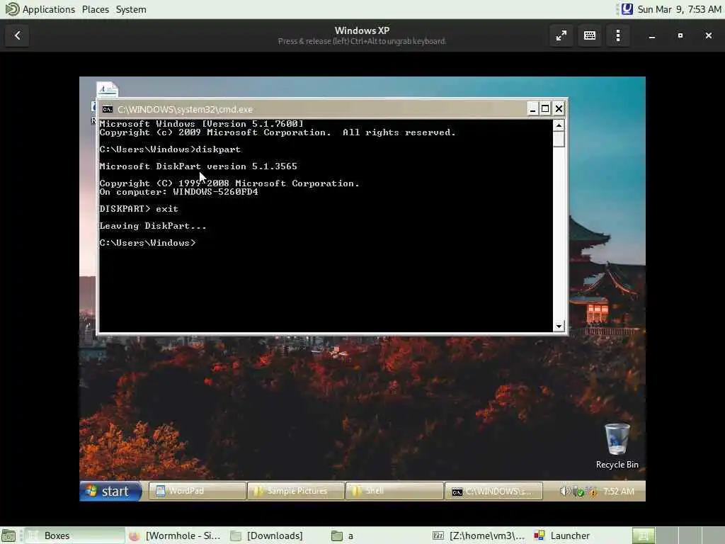
Task: Click the cmd scrollbar thumb
Action: coord(559,139)
